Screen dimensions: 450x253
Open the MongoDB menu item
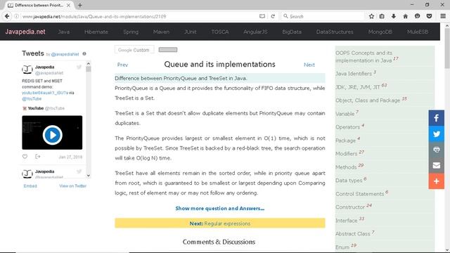coord(380,32)
